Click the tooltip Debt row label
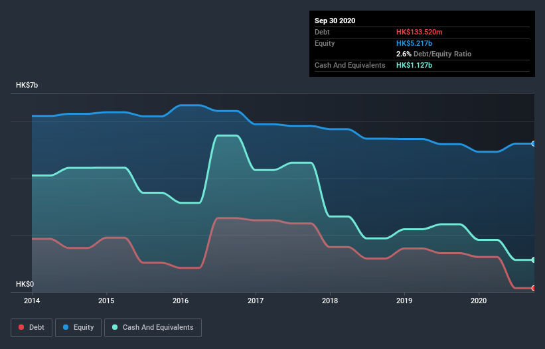The height and width of the screenshot is (349, 545). point(322,32)
